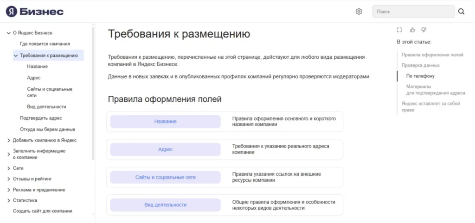The width and height of the screenshot is (475, 223).
Task: Click the Яндекс Бизнес logo
Action: [35, 12]
